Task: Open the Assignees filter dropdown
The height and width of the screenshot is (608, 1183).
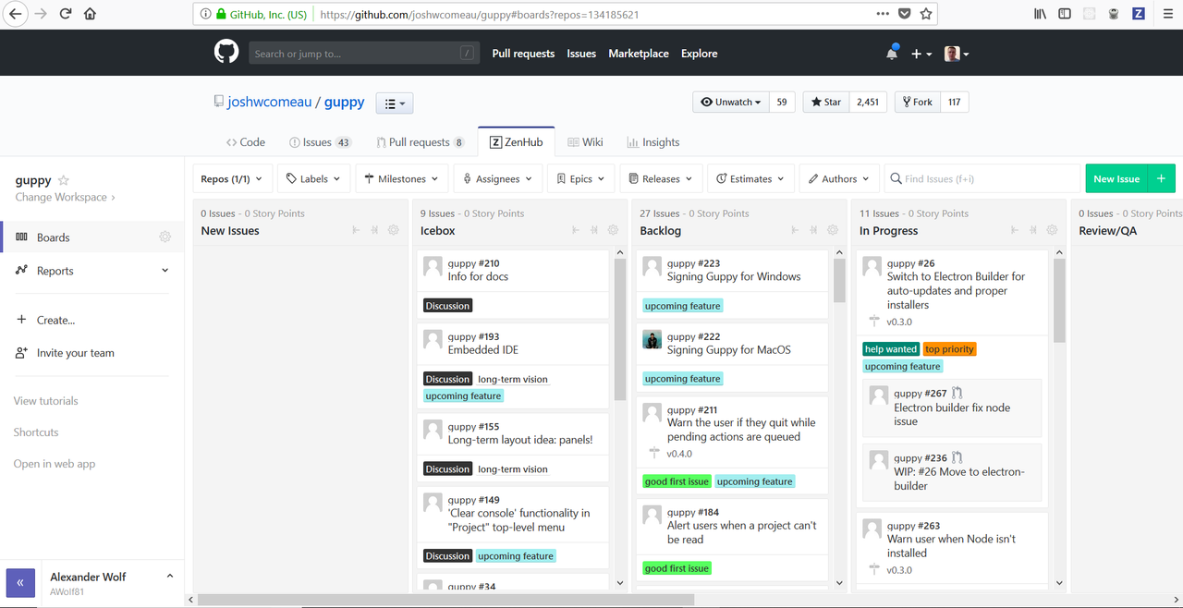Action: click(498, 178)
